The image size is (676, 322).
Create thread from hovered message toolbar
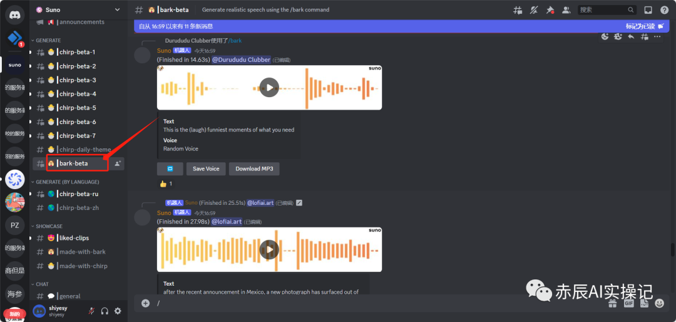(644, 37)
